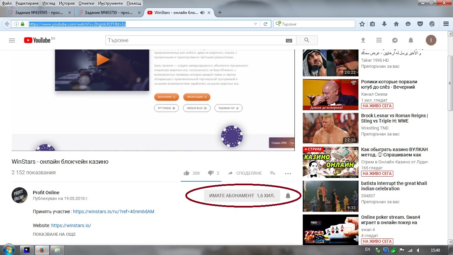Toggle channel notification bell next to subscribe
The image size is (453, 255).
tap(288, 196)
